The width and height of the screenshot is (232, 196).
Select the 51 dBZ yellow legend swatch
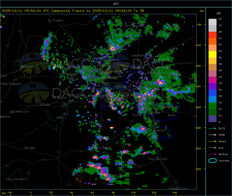click(212, 54)
